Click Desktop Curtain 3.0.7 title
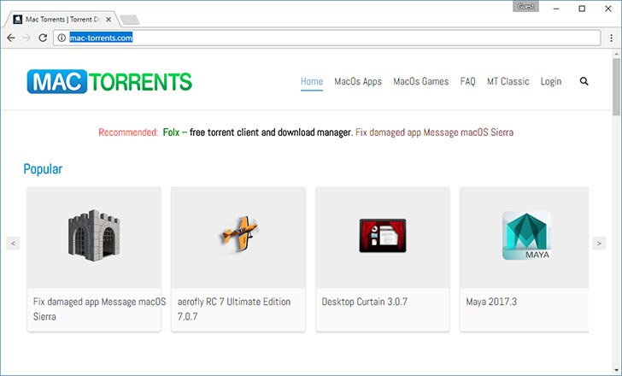622x376 pixels. (x=365, y=302)
